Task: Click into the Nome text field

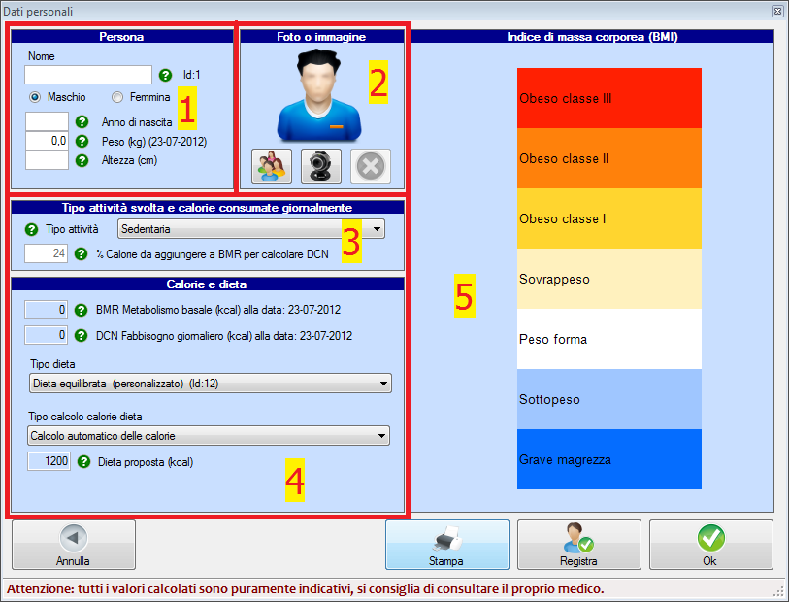Action: (x=88, y=75)
